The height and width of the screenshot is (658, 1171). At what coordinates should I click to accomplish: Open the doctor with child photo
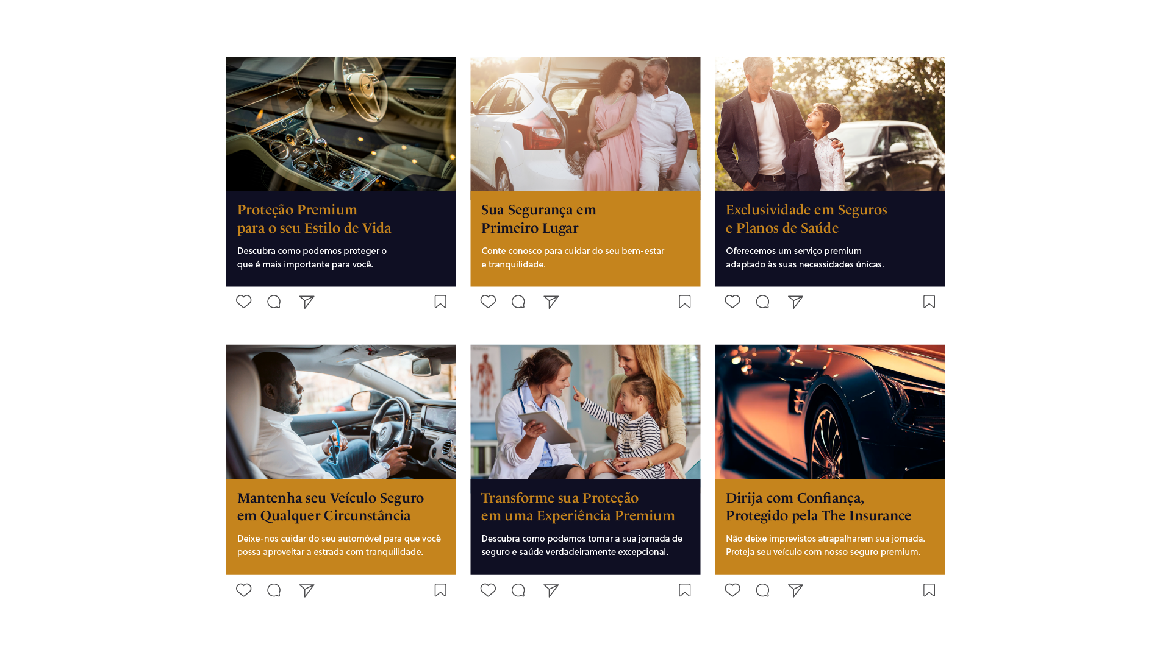[x=585, y=411]
